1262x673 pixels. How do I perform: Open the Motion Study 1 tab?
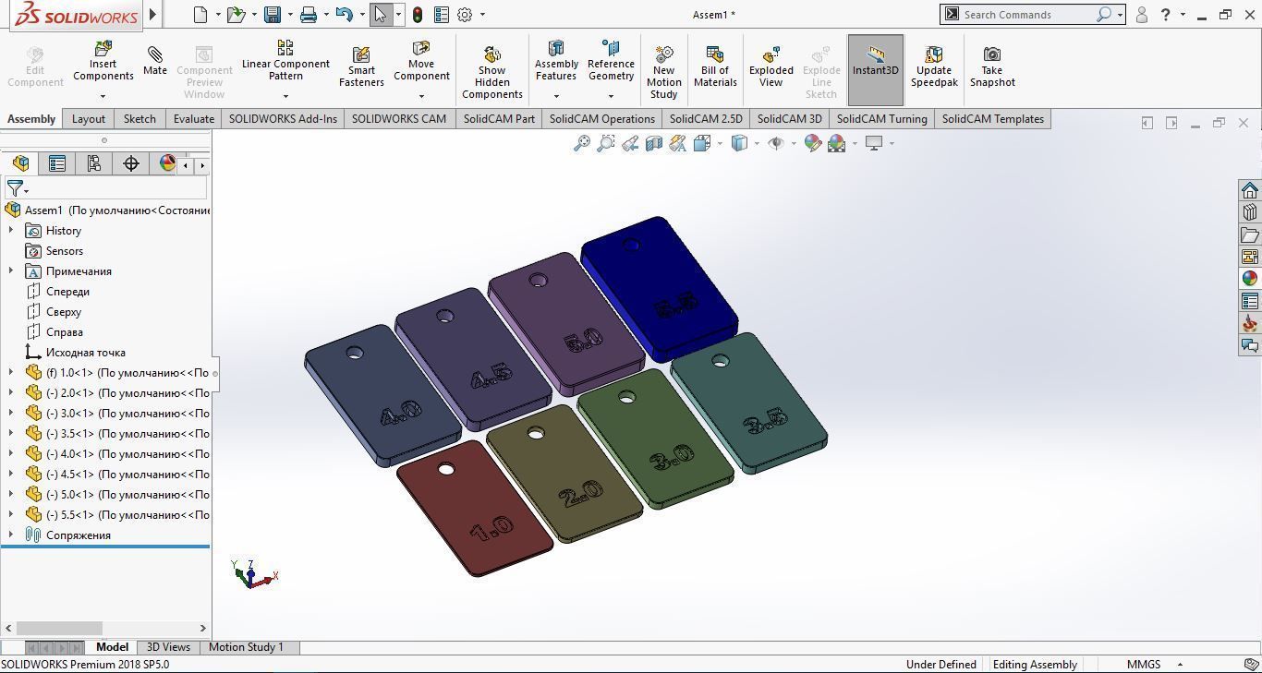tap(246, 647)
